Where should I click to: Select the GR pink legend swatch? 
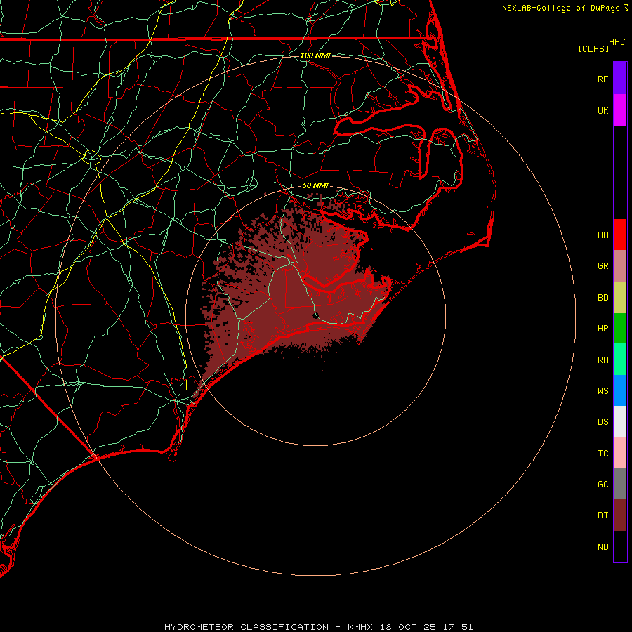[620, 266]
